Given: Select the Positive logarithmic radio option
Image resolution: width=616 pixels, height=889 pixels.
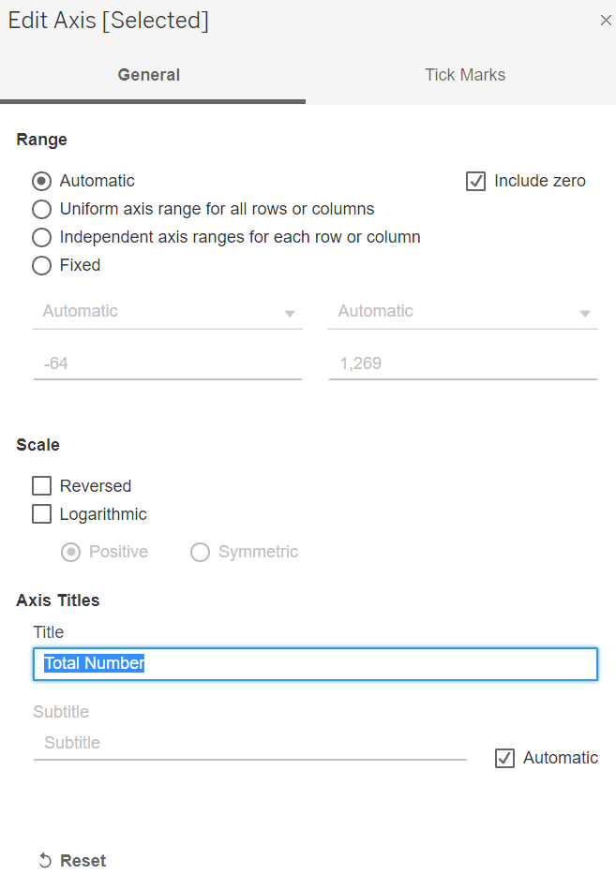Looking at the screenshot, I should coord(71,552).
